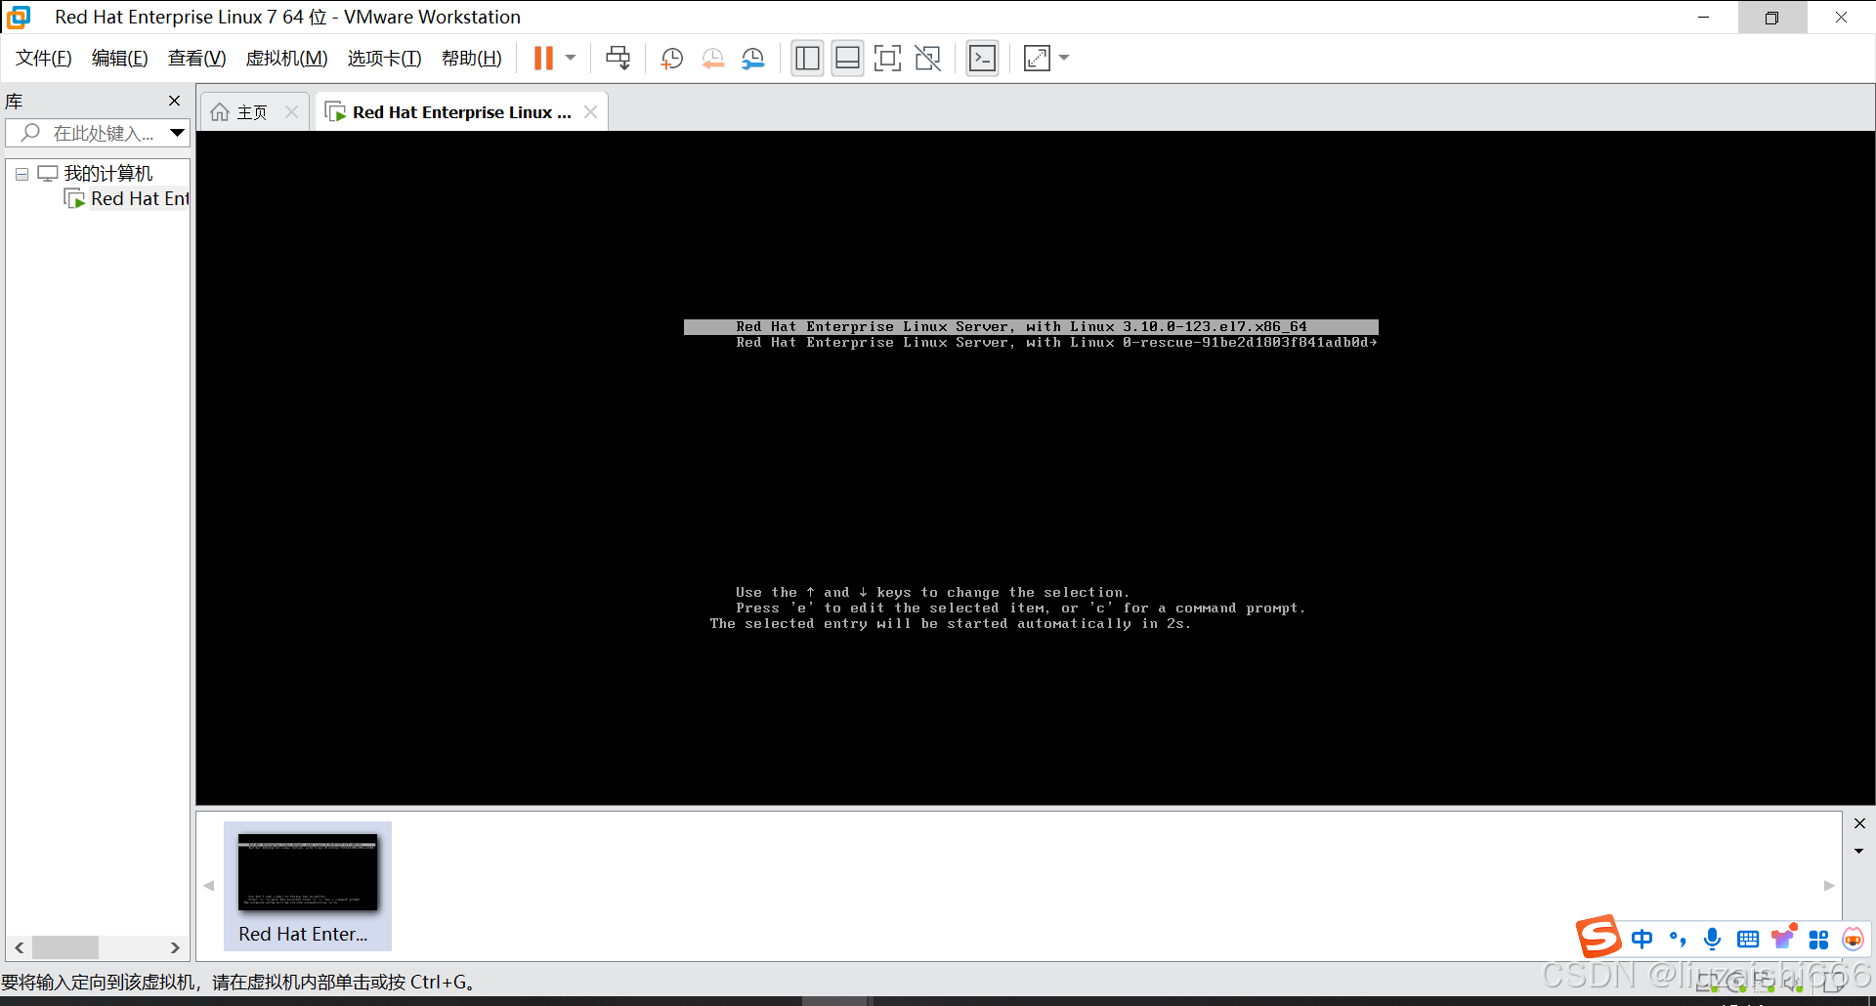Viewport: 1876px width, 1006px height.
Task: Click the stretch guest display icon
Action: [1037, 59]
